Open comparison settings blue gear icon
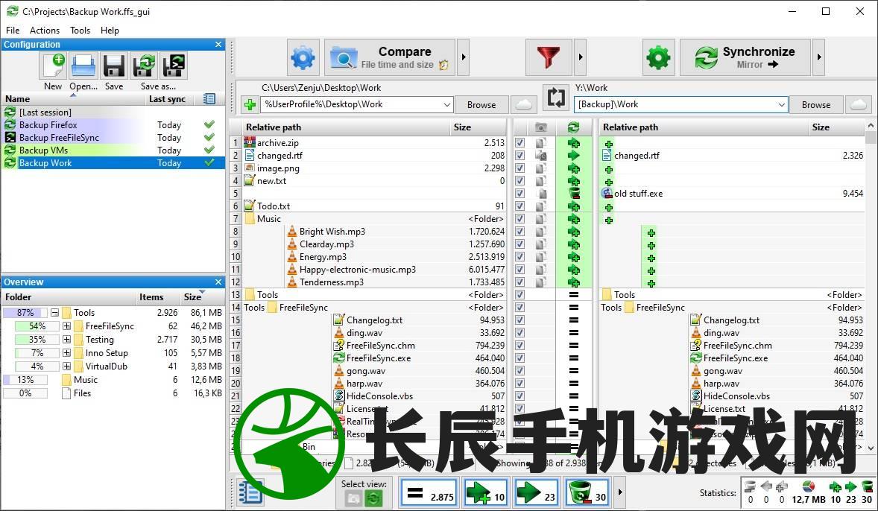Screen dimensions: 878x511 click(x=303, y=57)
